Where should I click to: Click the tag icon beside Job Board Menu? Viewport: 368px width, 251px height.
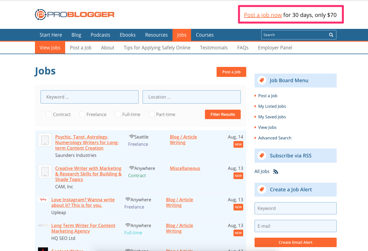(x=262, y=81)
